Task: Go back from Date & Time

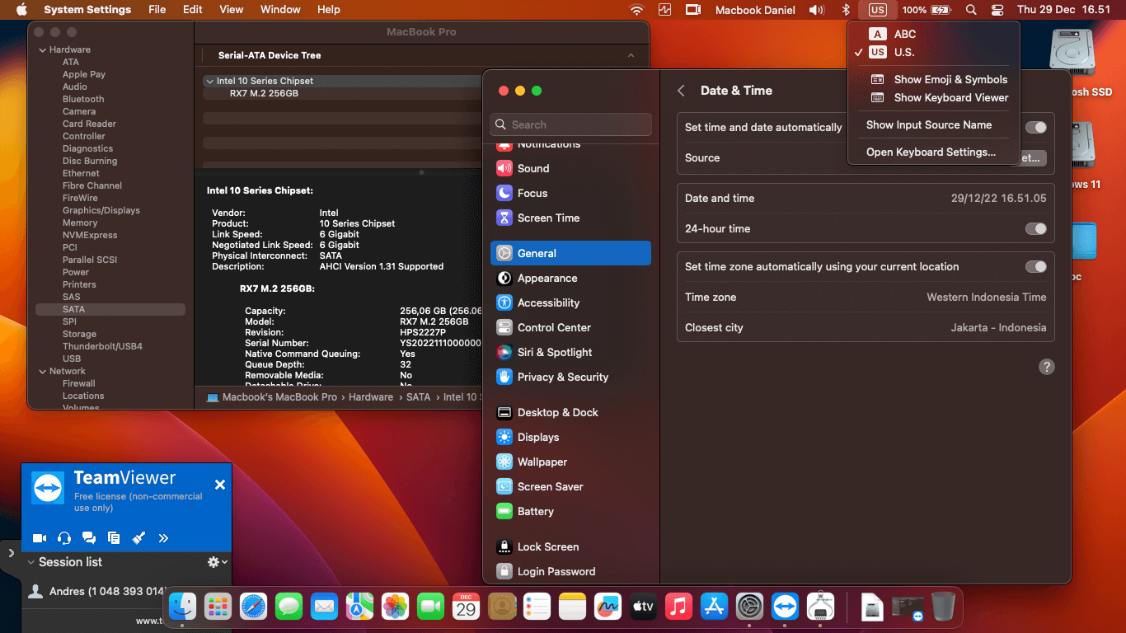Action: click(x=681, y=91)
